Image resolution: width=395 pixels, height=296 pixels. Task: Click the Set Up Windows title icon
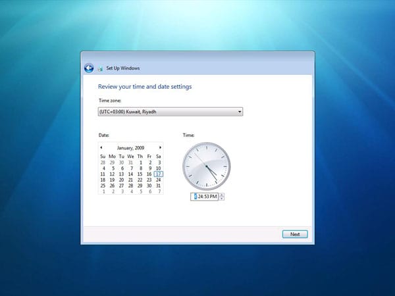point(100,68)
